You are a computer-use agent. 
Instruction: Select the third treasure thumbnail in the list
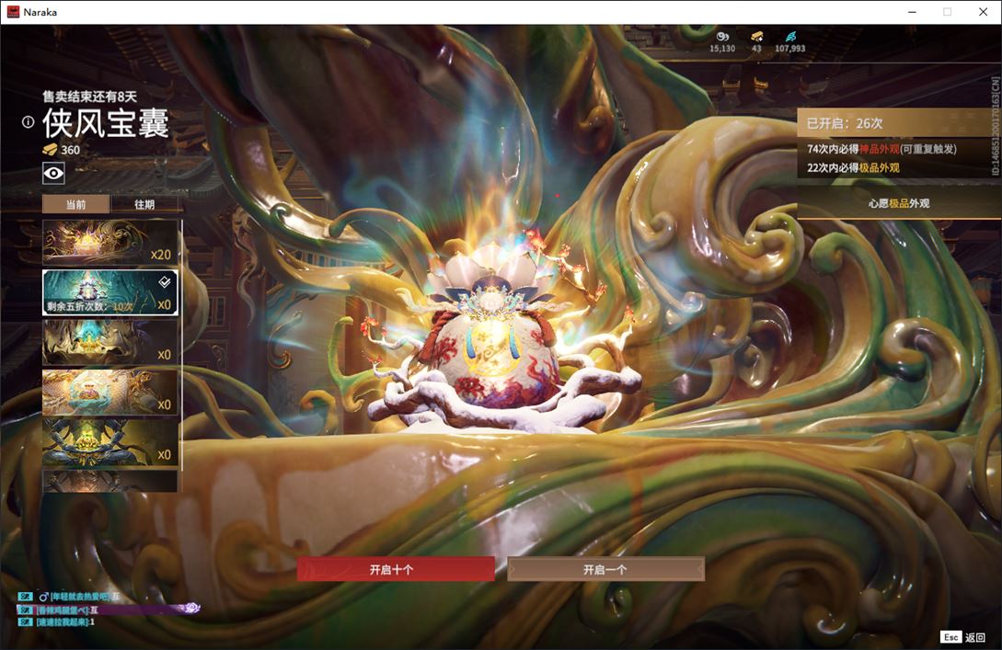click(109, 343)
